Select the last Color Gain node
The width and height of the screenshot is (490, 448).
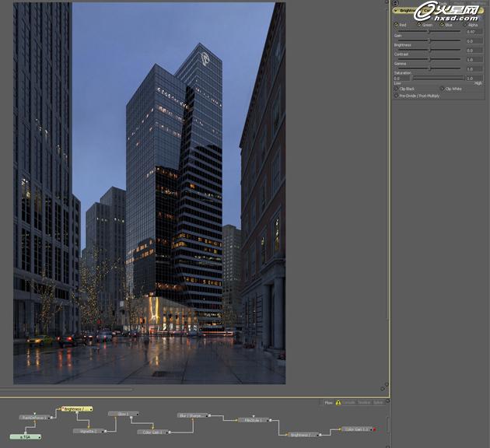(x=356, y=429)
